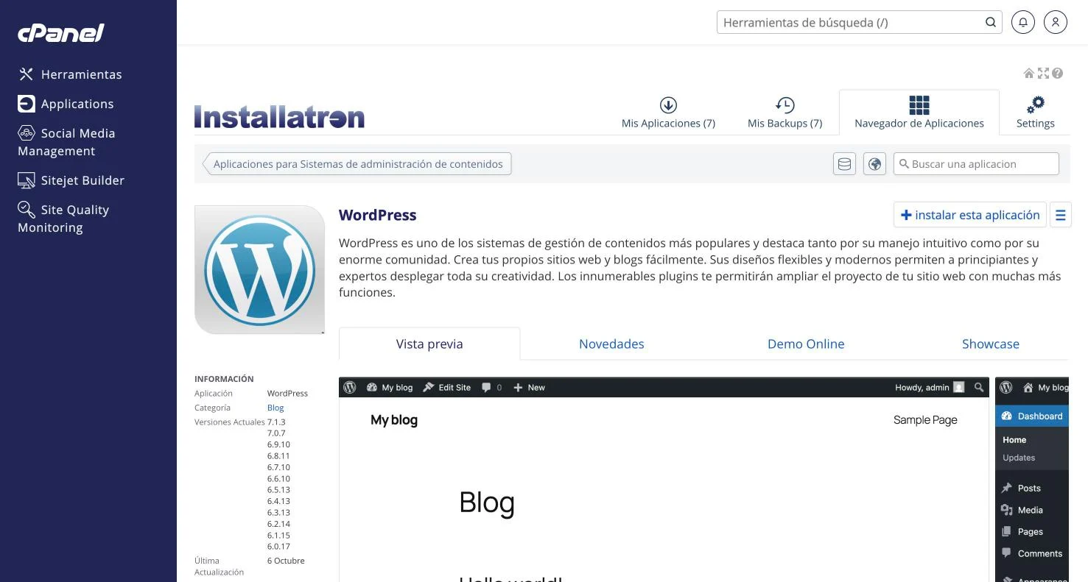This screenshot has height=582, width=1088.
Task: Select the Vista previa tab
Action: (x=429, y=344)
